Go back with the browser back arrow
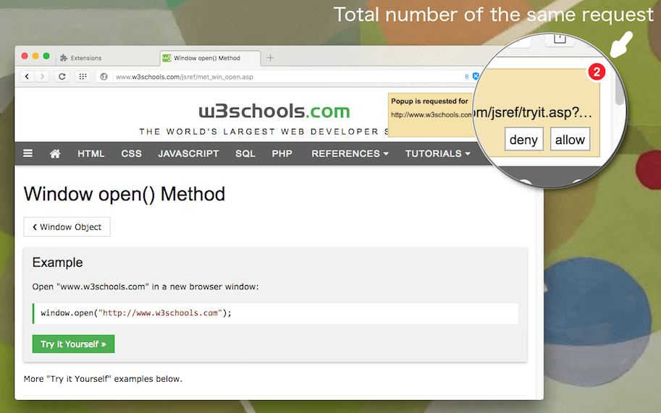661x413 pixels. click(x=28, y=76)
